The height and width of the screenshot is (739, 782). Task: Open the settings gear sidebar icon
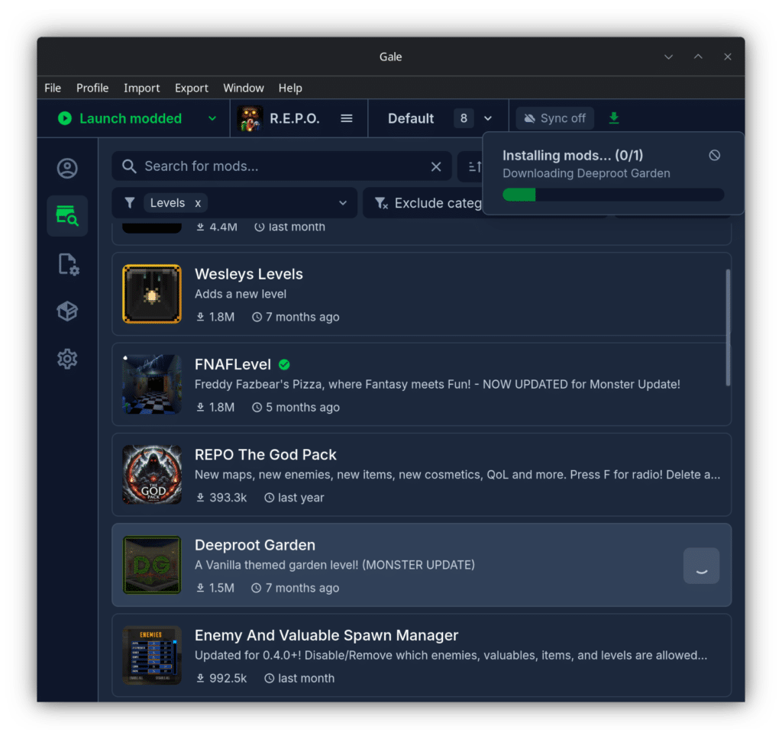point(67,359)
